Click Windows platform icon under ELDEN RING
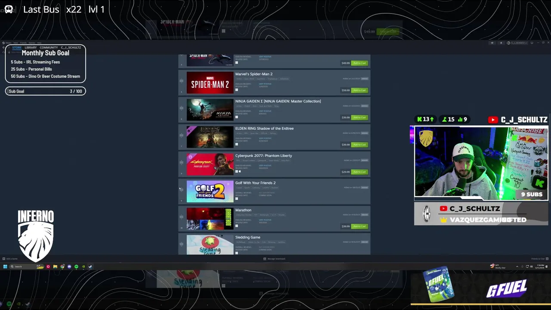 (x=236, y=144)
